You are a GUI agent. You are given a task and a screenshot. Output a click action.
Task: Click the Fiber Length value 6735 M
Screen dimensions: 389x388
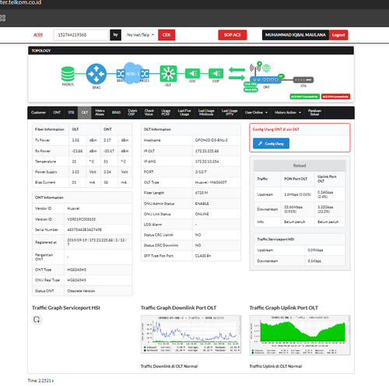(202, 193)
